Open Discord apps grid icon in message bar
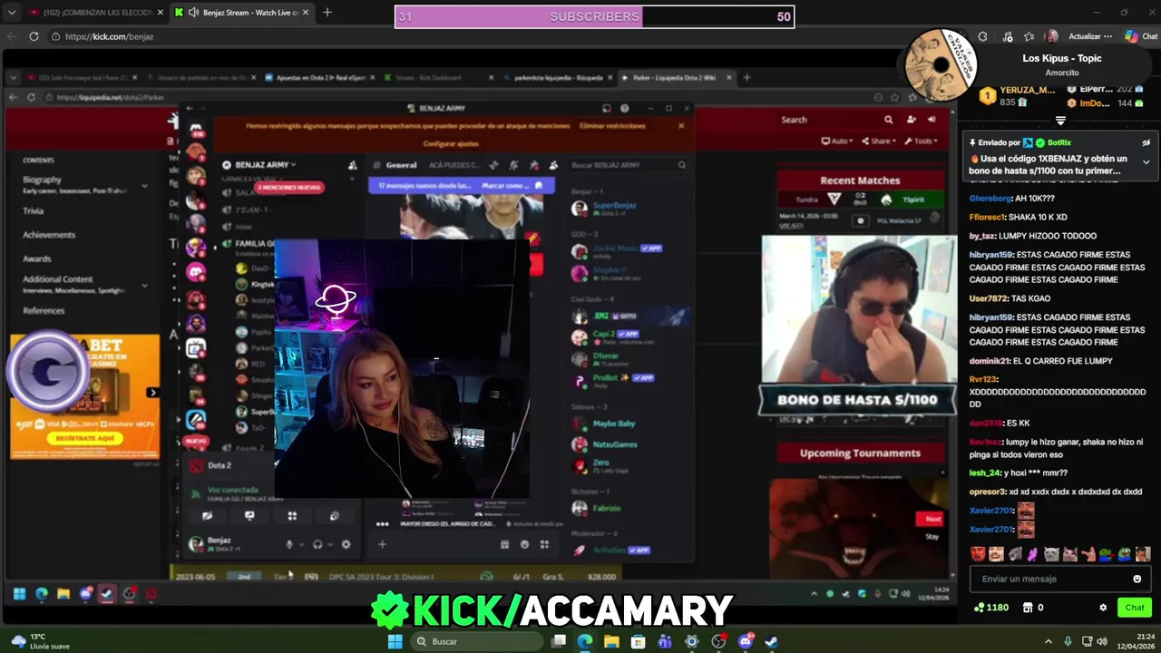The image size is (1161, 653). click(x=544, y=544)
